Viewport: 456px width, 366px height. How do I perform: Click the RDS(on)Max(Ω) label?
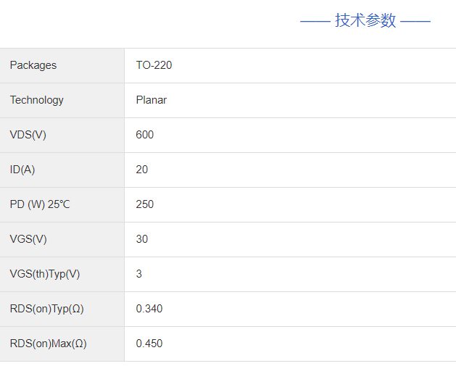tap(49, 344)
